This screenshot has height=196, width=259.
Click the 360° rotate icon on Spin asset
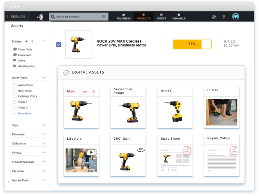coord(141,150)
